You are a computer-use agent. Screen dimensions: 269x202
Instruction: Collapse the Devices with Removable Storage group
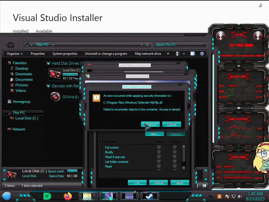(48, 86)
